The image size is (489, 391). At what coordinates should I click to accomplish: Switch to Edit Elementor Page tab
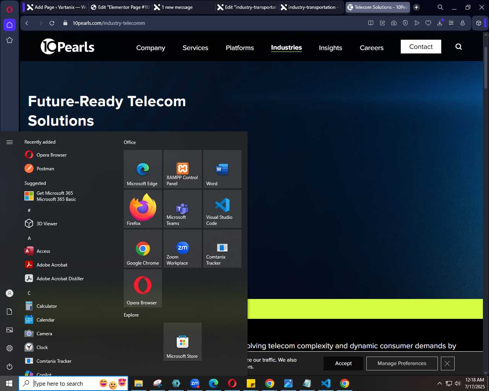click(x=120, y=7)
